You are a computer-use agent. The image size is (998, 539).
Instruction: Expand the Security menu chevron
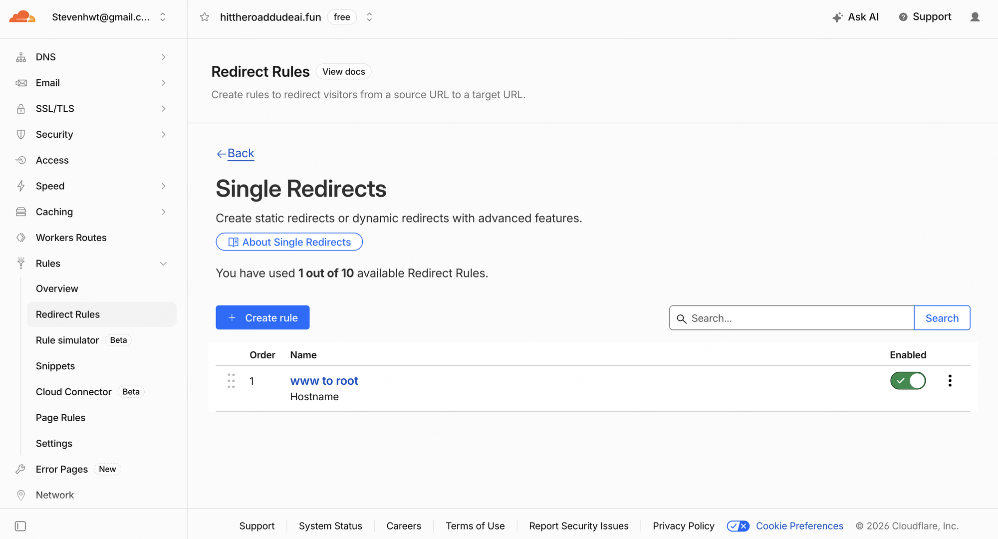(163, 134)
